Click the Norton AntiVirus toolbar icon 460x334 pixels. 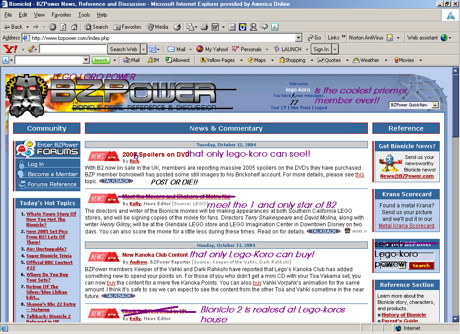click(x=389, y=38)
